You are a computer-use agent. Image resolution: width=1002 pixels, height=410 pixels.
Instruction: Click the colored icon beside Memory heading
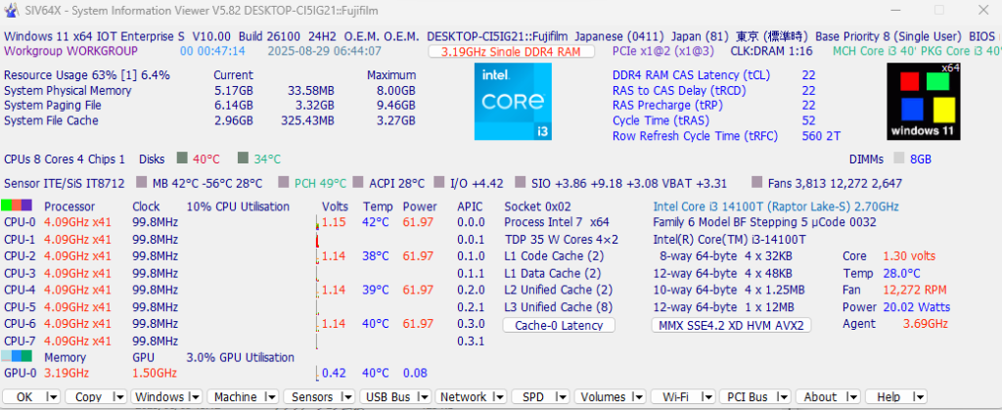(x=17, y=356)
